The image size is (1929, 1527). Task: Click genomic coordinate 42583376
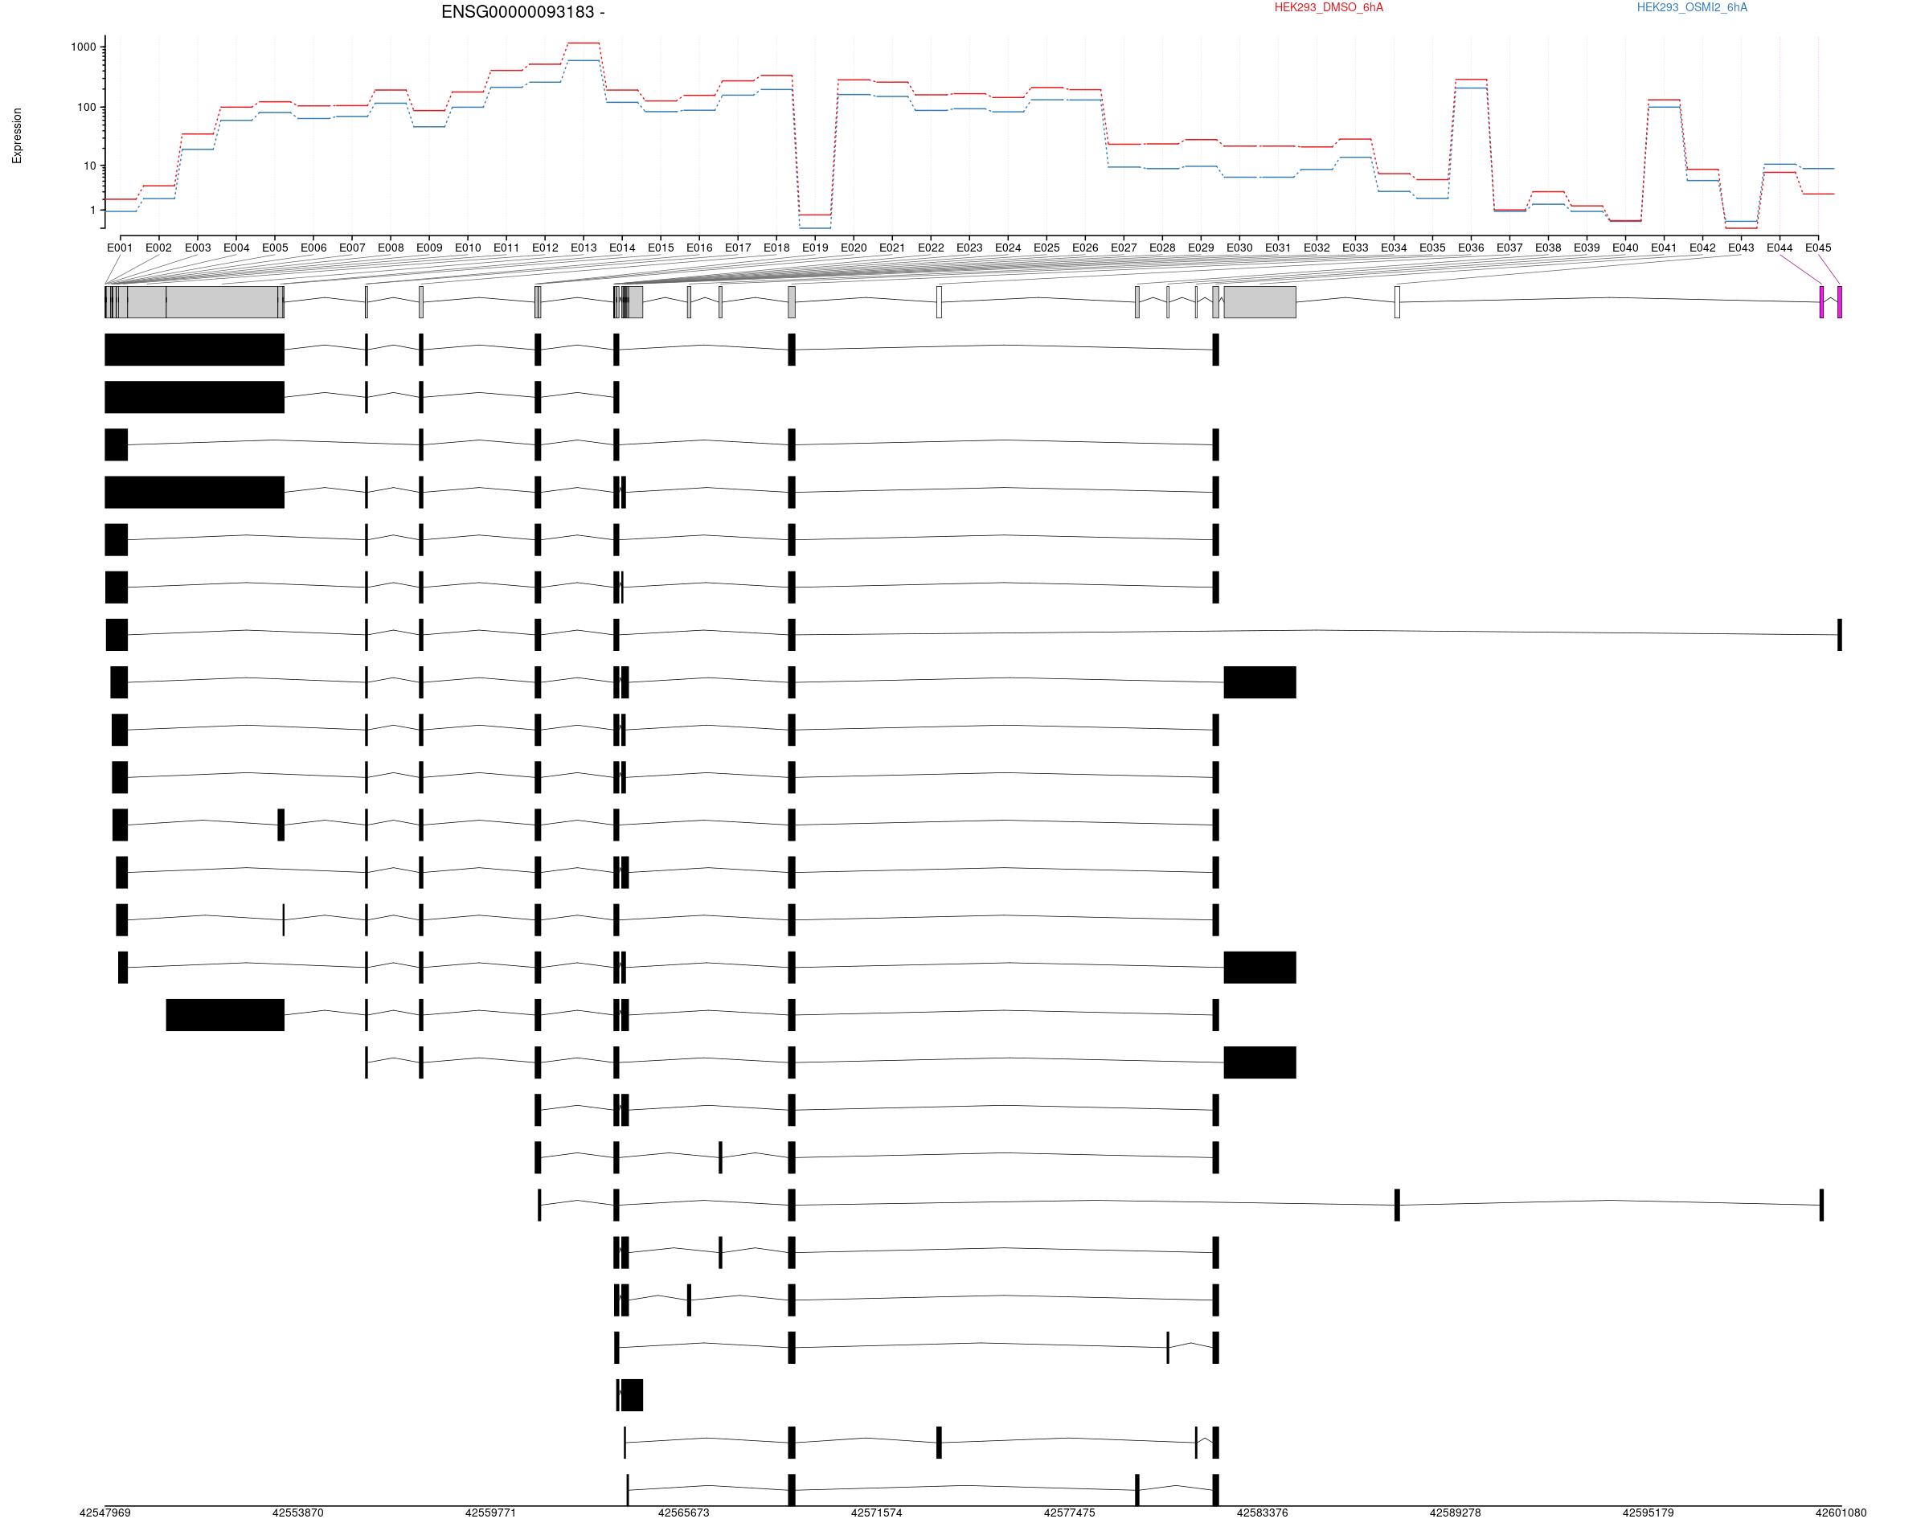pyautogui.click(x=1262, y=1513)
